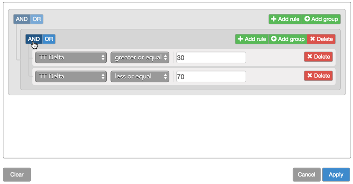Apply the filter rules
353x184 pixels.
336,175
